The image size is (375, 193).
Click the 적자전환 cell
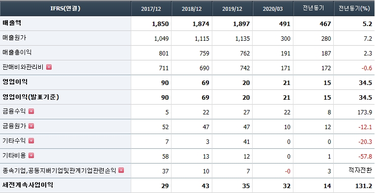pos(360,170)
